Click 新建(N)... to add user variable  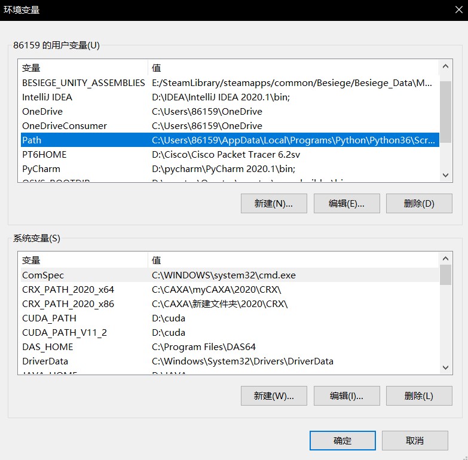(x=274, y=203)
